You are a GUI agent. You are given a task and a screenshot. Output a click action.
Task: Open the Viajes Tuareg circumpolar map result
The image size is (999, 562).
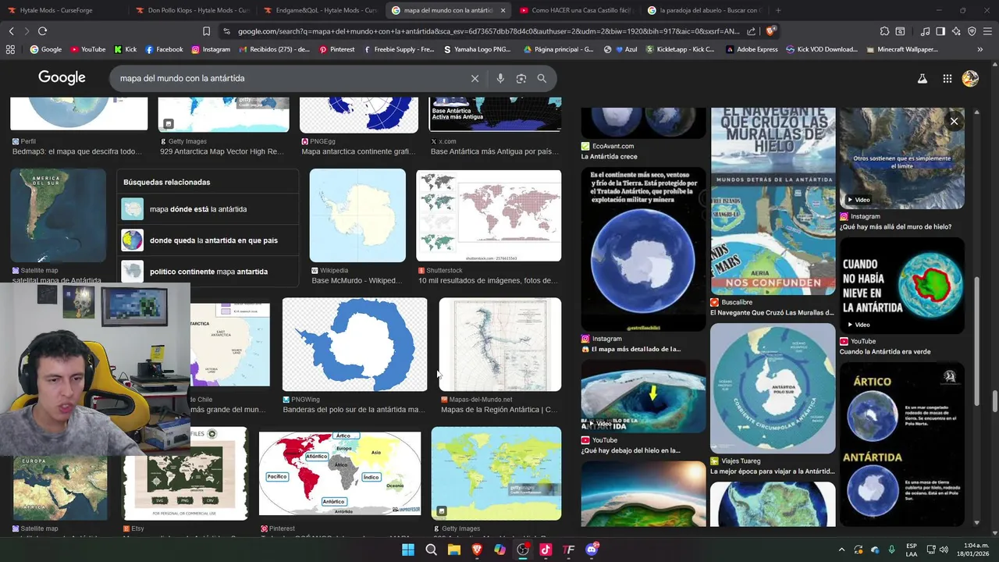773,389
